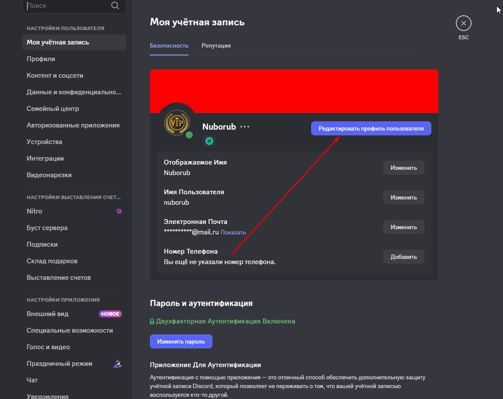Click Добавить for phone number
This screenshot has height=399, width=503.
click(403, 257)
